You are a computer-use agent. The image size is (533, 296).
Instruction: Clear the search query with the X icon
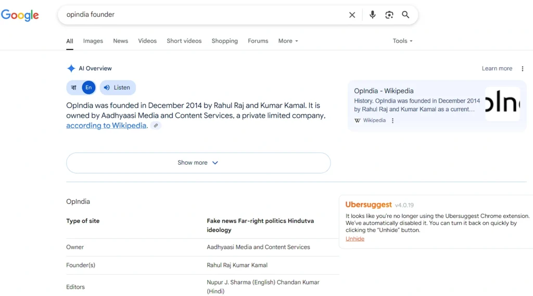pyautogui.click(x=352, y=15)
